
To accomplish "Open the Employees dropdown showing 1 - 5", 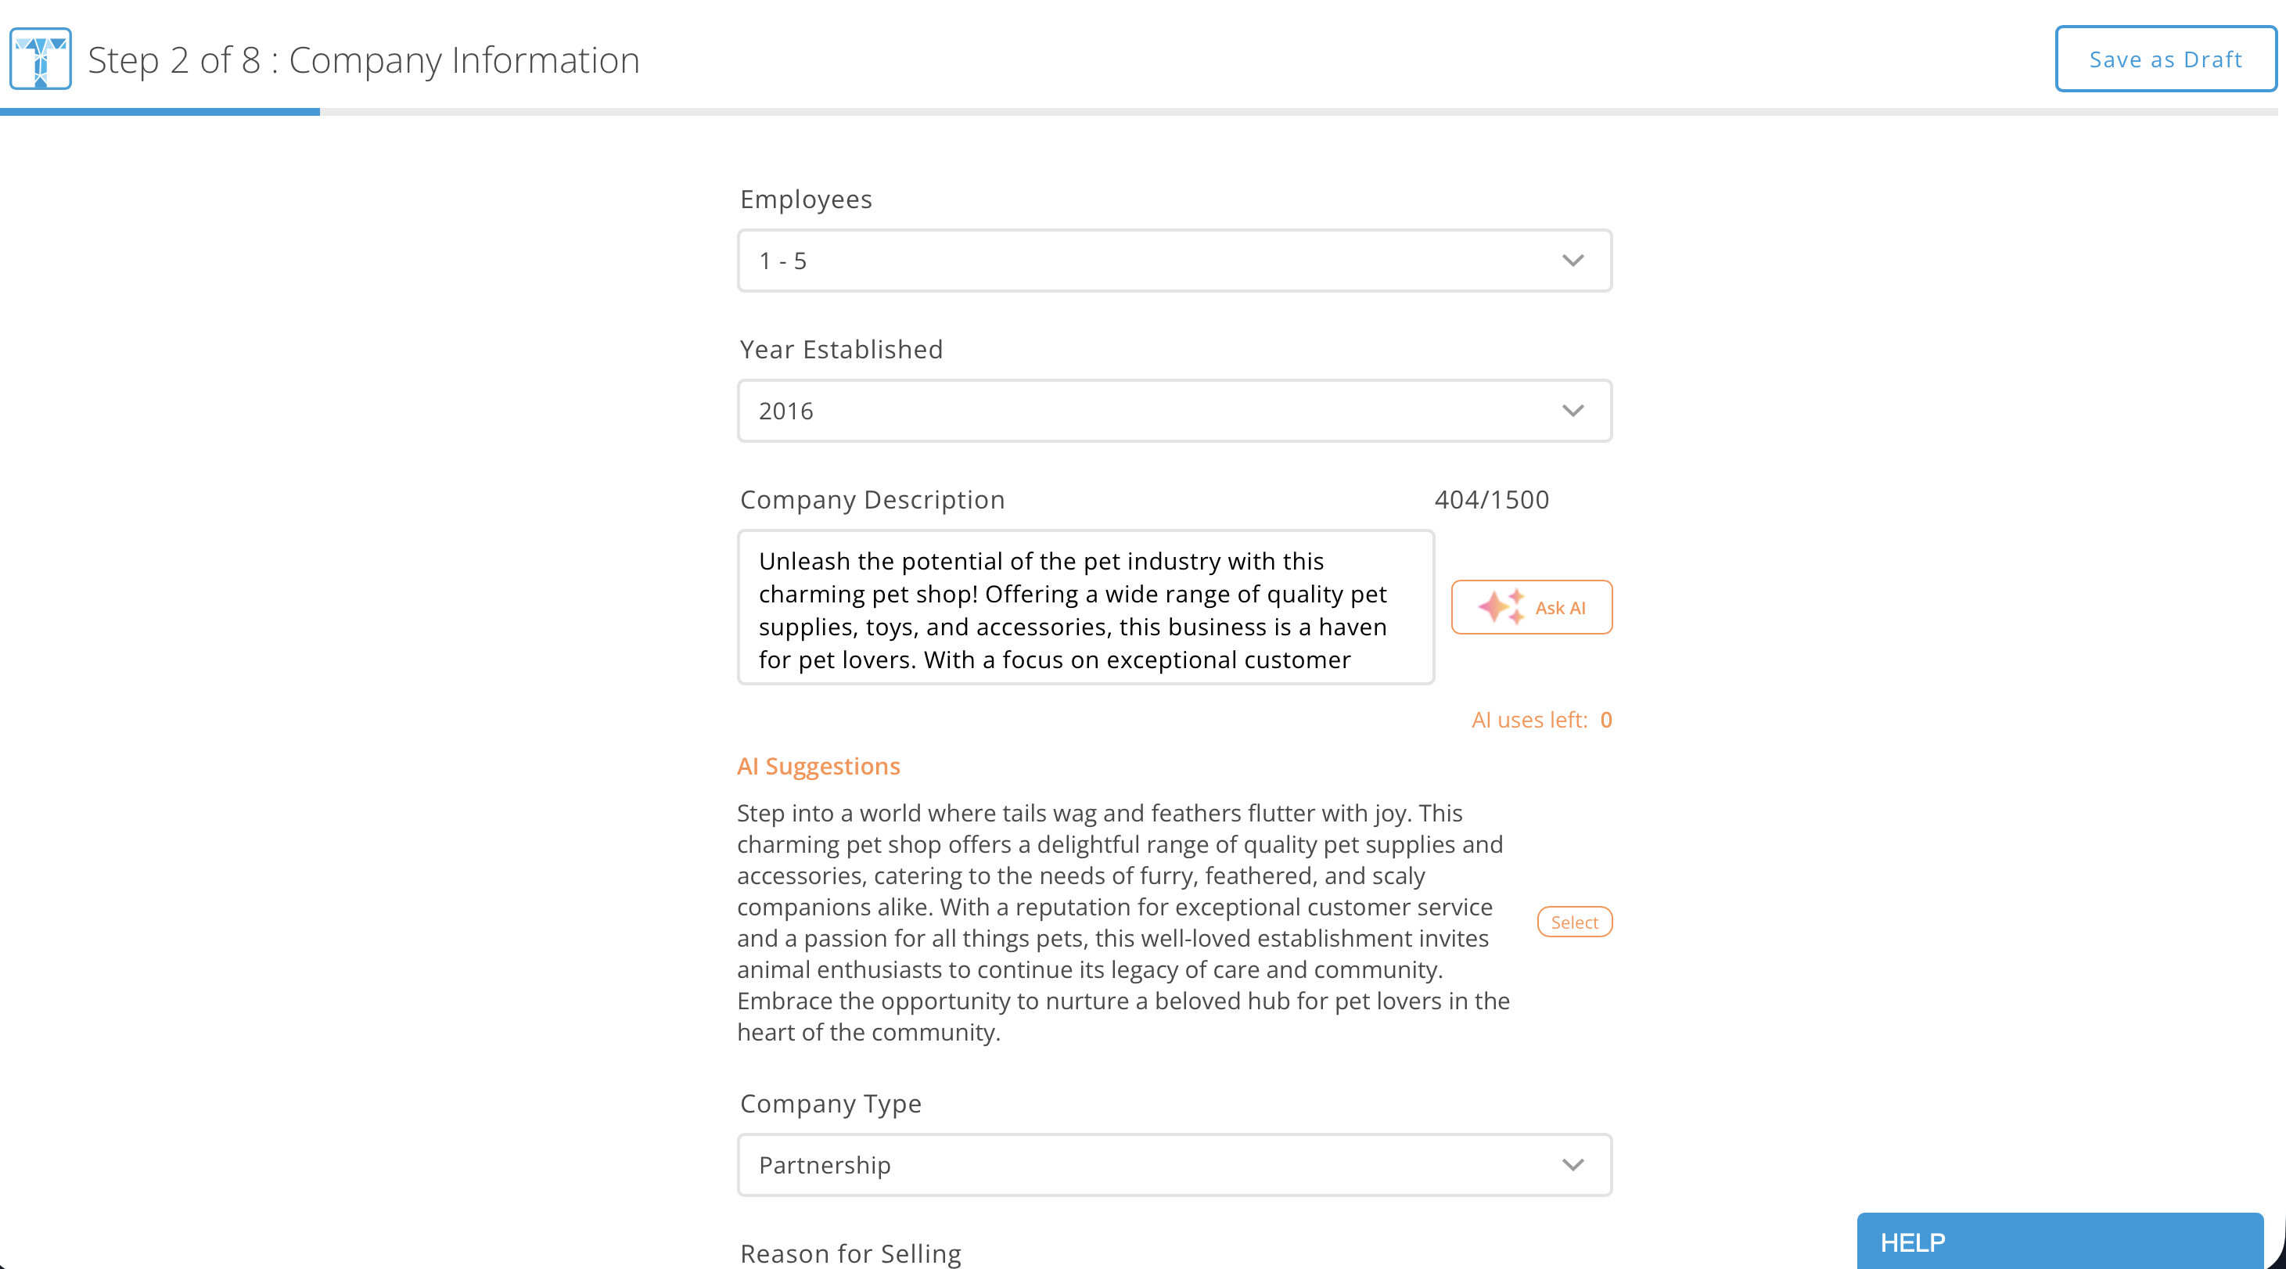I will coord(1154,261).
